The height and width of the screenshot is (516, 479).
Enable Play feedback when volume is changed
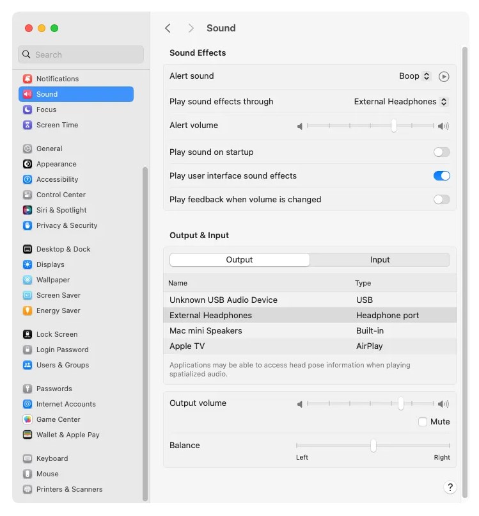click(441, 200)
